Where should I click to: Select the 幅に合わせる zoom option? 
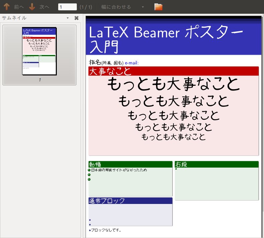[x=116, y=7]
